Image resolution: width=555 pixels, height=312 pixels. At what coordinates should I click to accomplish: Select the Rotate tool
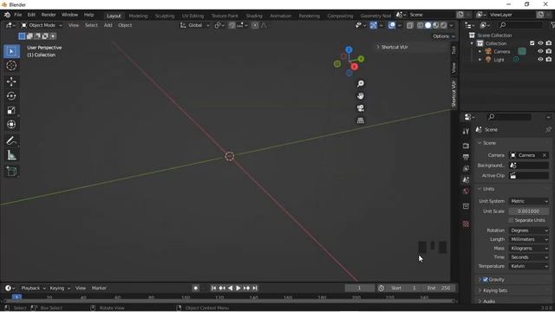(11, 96)
